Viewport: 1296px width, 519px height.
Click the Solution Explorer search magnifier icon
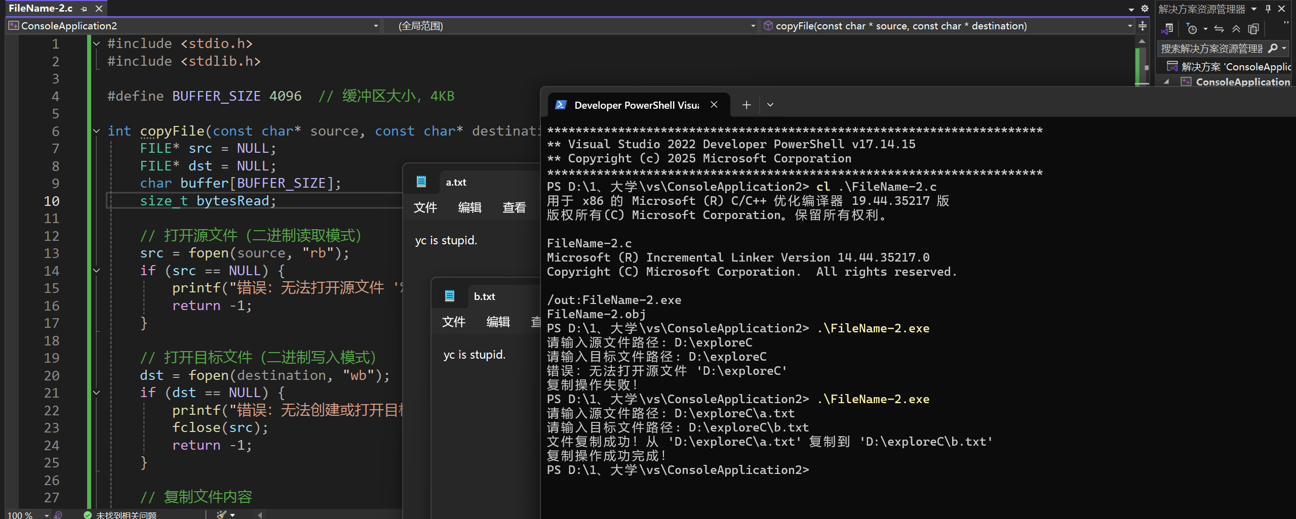pyautogui.click(x=1273, y=49)
